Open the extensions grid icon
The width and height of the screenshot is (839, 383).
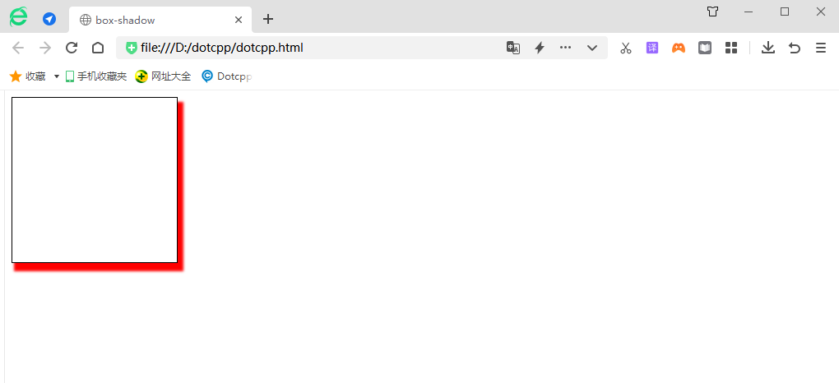pyautogui.click(x=731, y=48)
